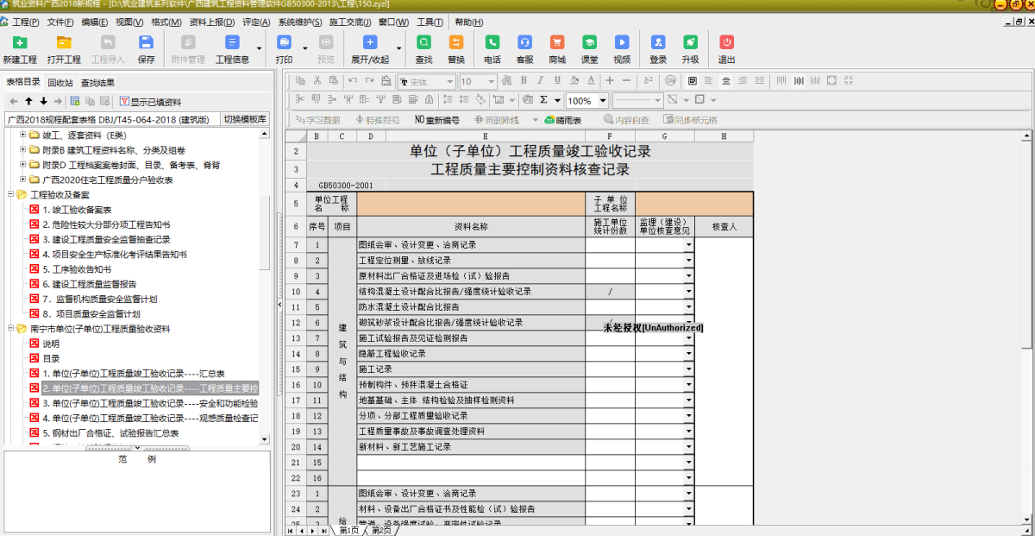The image size is (1035, 536).
Task: Click the 登录 login icon
Action: click(658, 48)
